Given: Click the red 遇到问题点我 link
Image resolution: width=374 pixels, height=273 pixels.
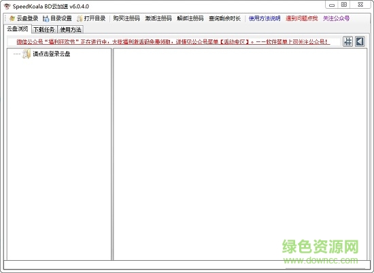Looking at the screenshot, I should [x=302, y=18].
